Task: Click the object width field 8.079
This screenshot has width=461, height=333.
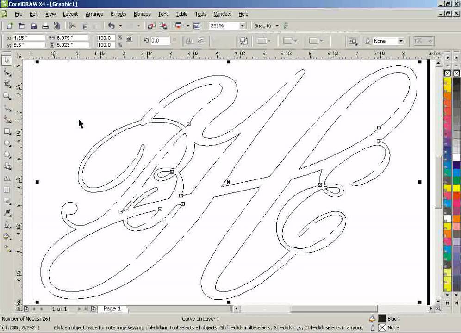Action: 72,37
